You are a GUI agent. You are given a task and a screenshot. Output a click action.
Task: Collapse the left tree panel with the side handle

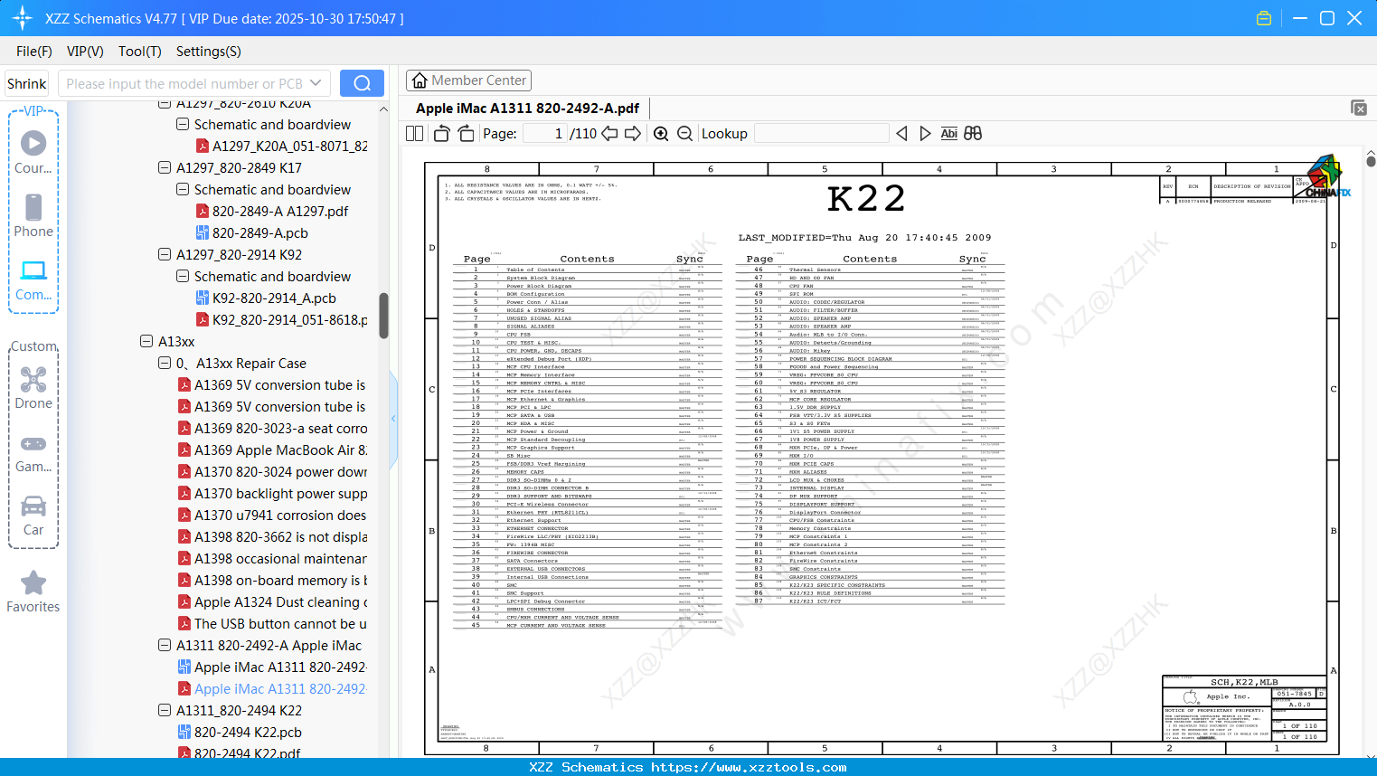point(393,419)
